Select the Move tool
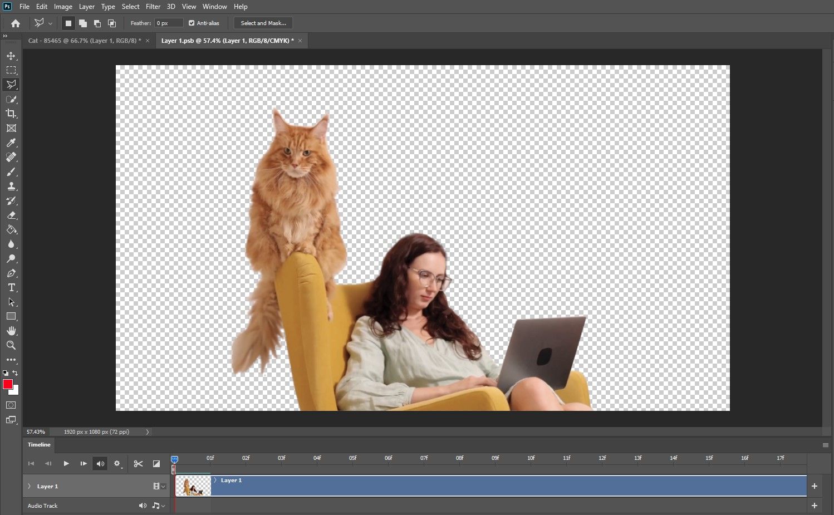This screenshot has height=515, width=834. coord(11,56)
